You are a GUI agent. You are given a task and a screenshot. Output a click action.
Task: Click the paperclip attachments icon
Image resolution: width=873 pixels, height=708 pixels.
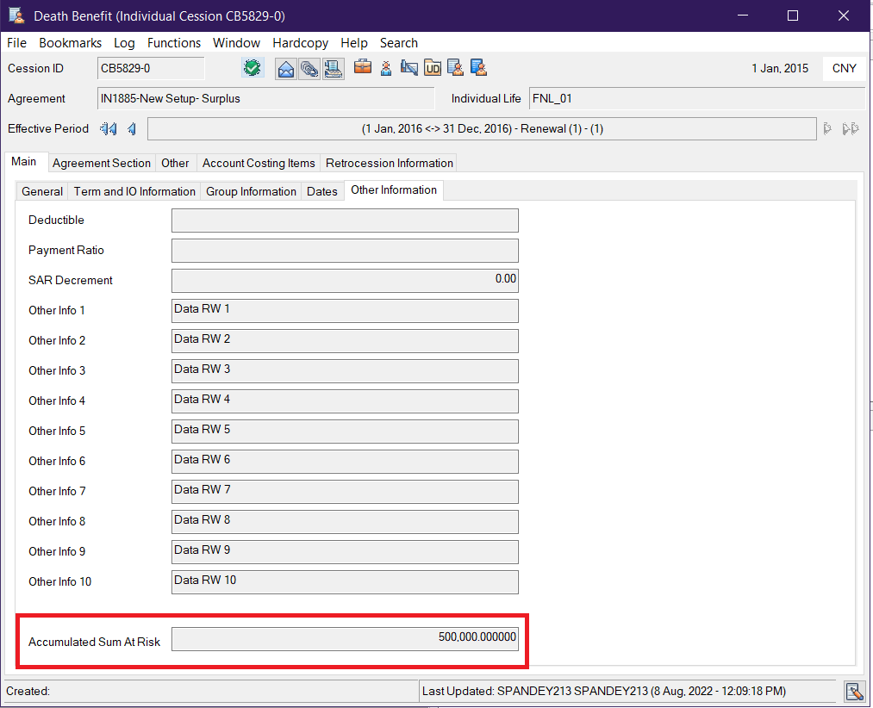click(309, 68)
